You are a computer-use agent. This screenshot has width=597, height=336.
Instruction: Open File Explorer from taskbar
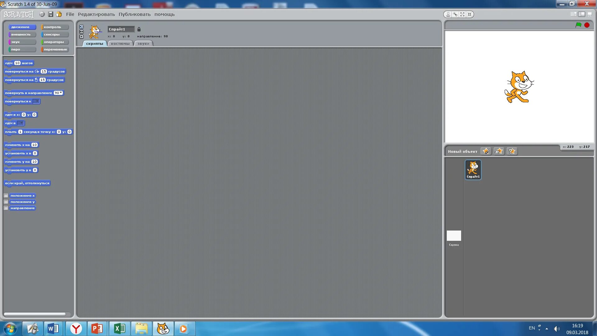[141, 329]
